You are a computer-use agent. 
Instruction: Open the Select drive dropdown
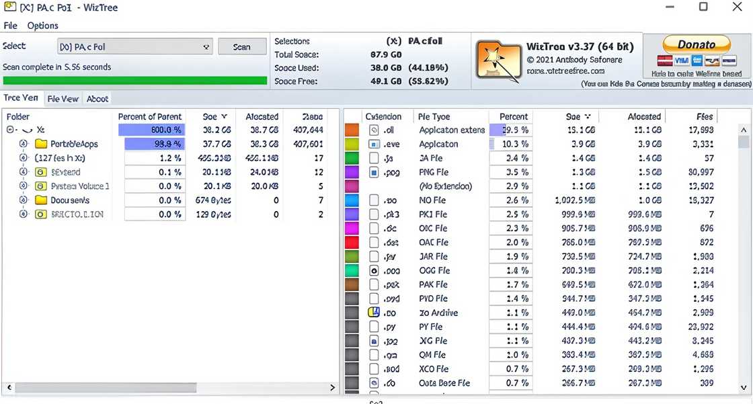[206, 47]
